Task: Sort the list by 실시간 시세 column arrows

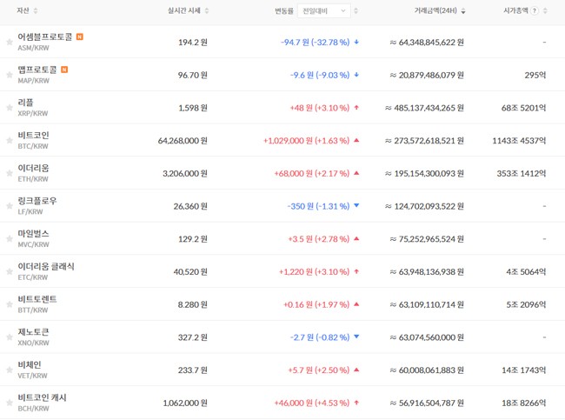Action: [207, 11]
